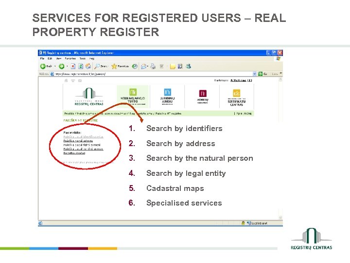350x263 pixels.
Task: Open the Help menu
Action: tap(92, 58)
